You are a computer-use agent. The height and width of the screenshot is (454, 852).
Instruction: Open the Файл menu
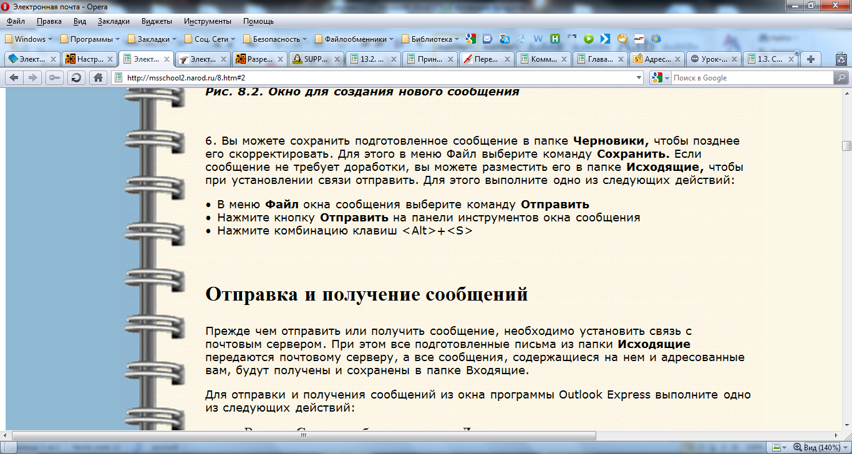pyautogui.click(x=16, y=21)
